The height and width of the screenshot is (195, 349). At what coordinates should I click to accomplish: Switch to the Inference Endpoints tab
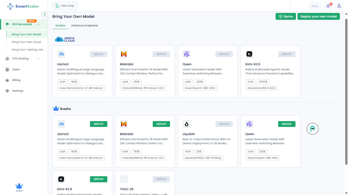pos(85,25)
